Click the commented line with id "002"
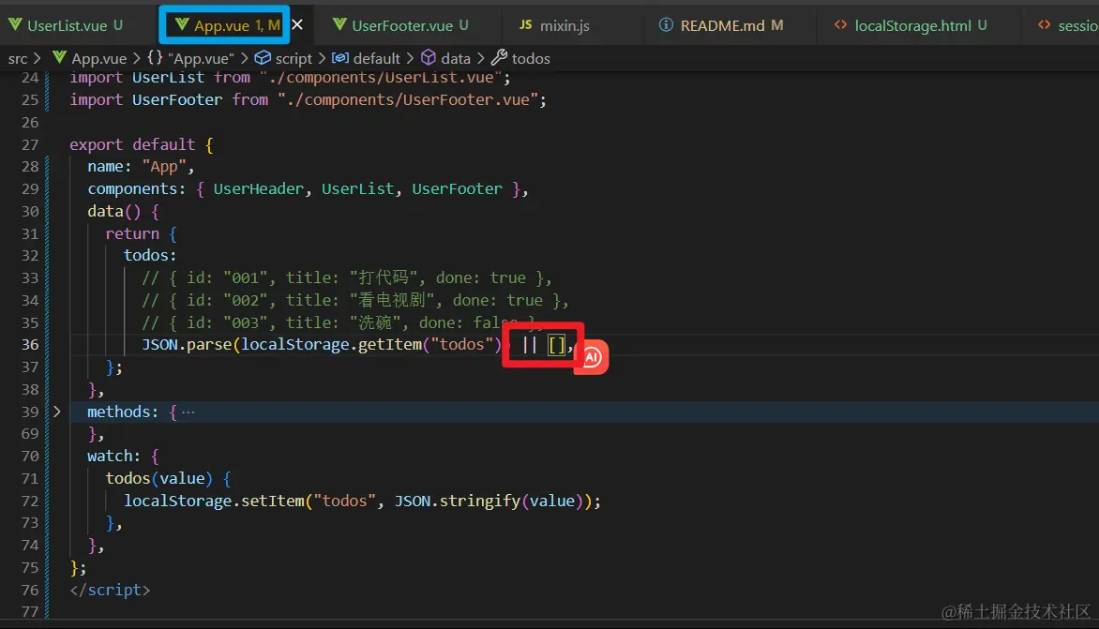 tap(355, 301)
